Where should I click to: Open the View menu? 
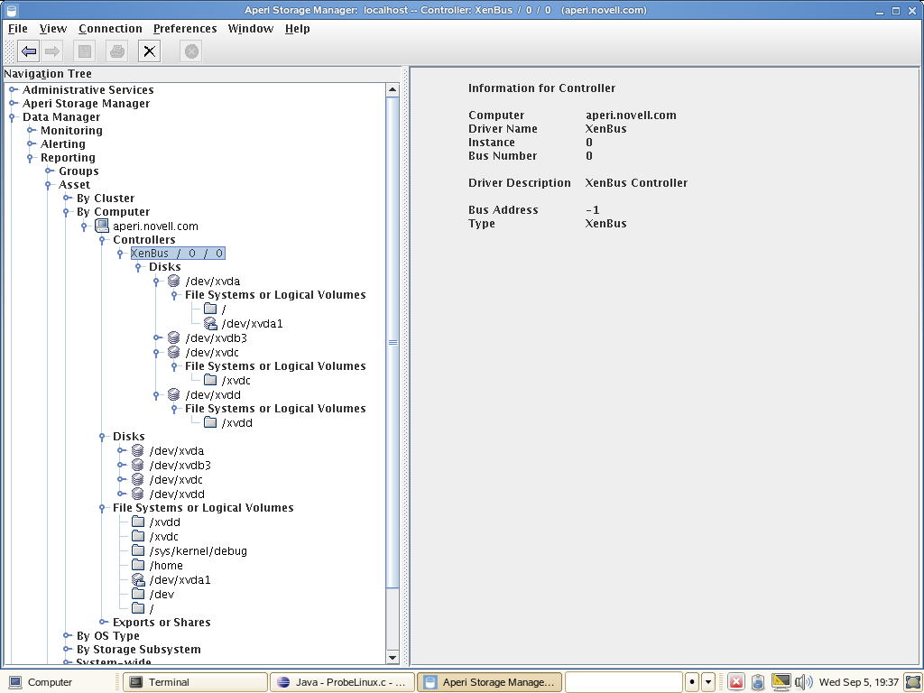[x=53, y=28]
